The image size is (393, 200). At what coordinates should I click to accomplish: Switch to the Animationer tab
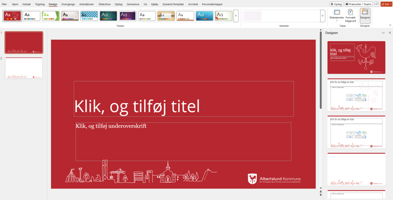pyautogui.click(x=86, y=4)
